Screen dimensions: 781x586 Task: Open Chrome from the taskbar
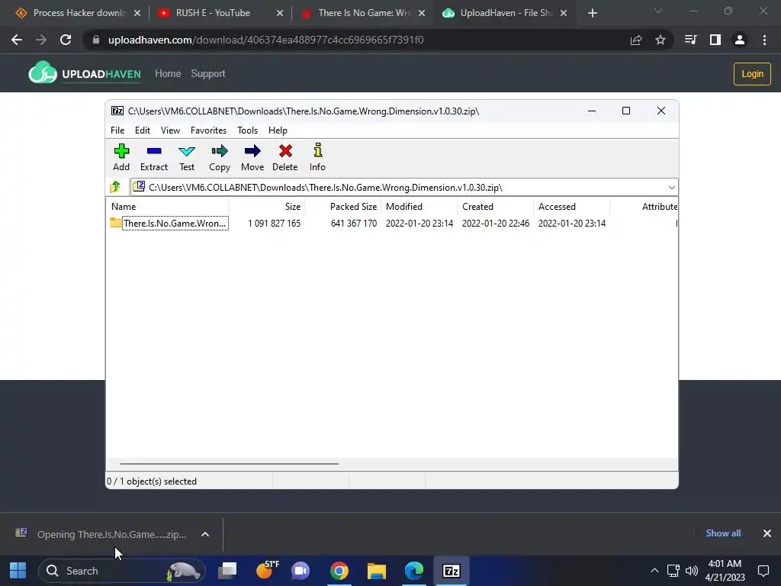pos(339,571)
